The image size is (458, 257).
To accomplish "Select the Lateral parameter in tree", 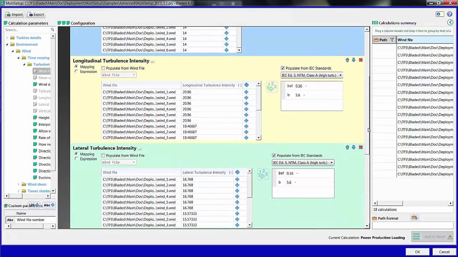I will (x=44, y=105).
